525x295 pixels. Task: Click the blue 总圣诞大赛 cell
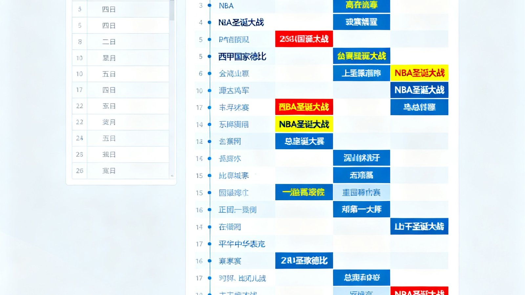coord(304,141)
